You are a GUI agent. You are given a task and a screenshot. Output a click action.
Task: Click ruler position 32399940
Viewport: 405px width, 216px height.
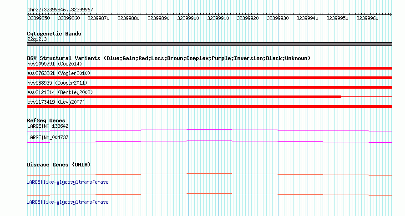(307, 18)
